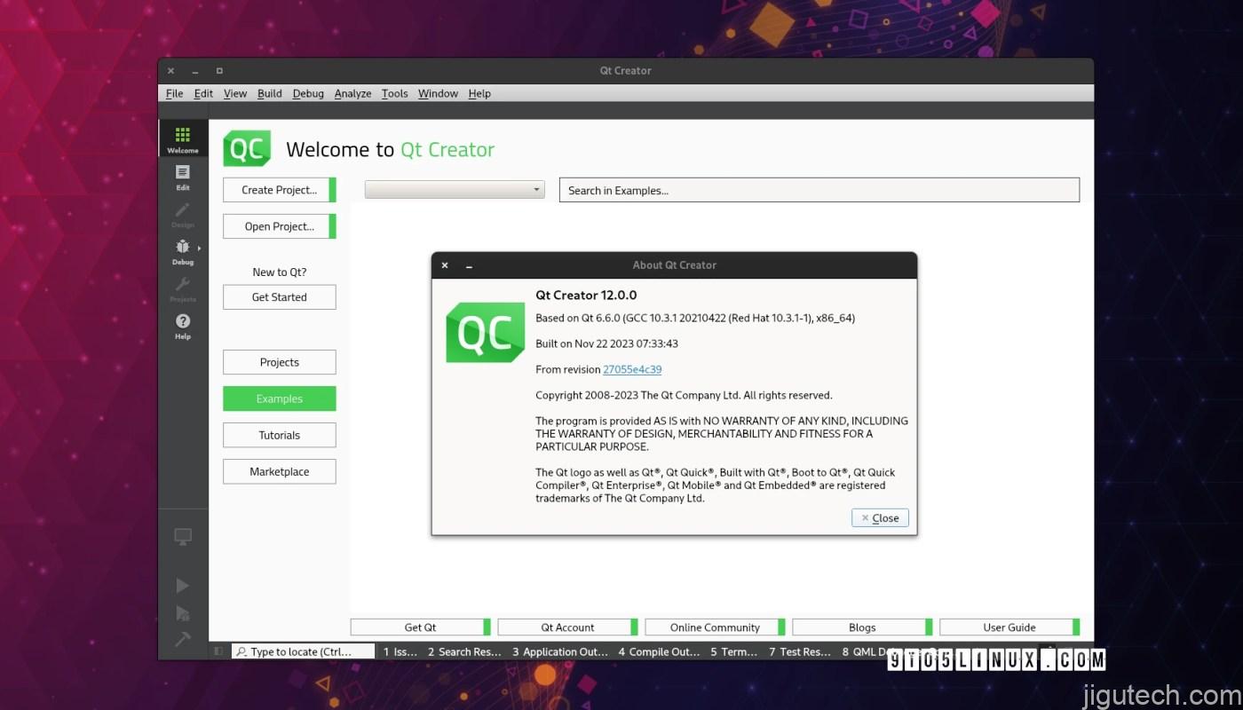Image resolution: width=1243 pixels, height=710 pixels.
Task: Open the examples Qt version dropdown
Action: pyautogui.click(x=455, y=190)
